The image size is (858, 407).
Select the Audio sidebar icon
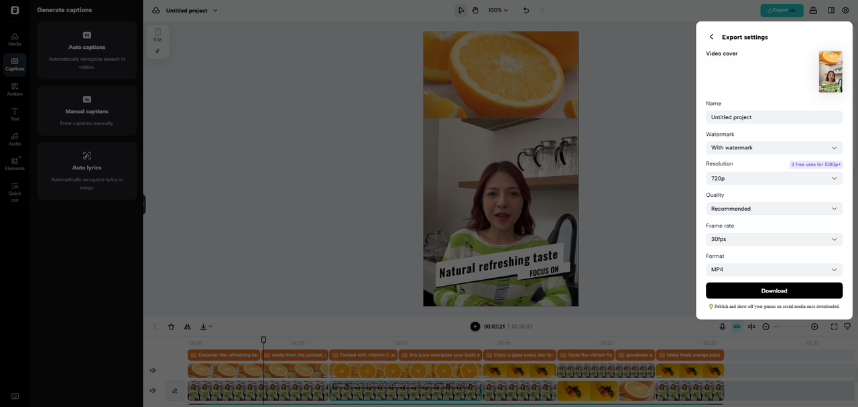[15, 139]
